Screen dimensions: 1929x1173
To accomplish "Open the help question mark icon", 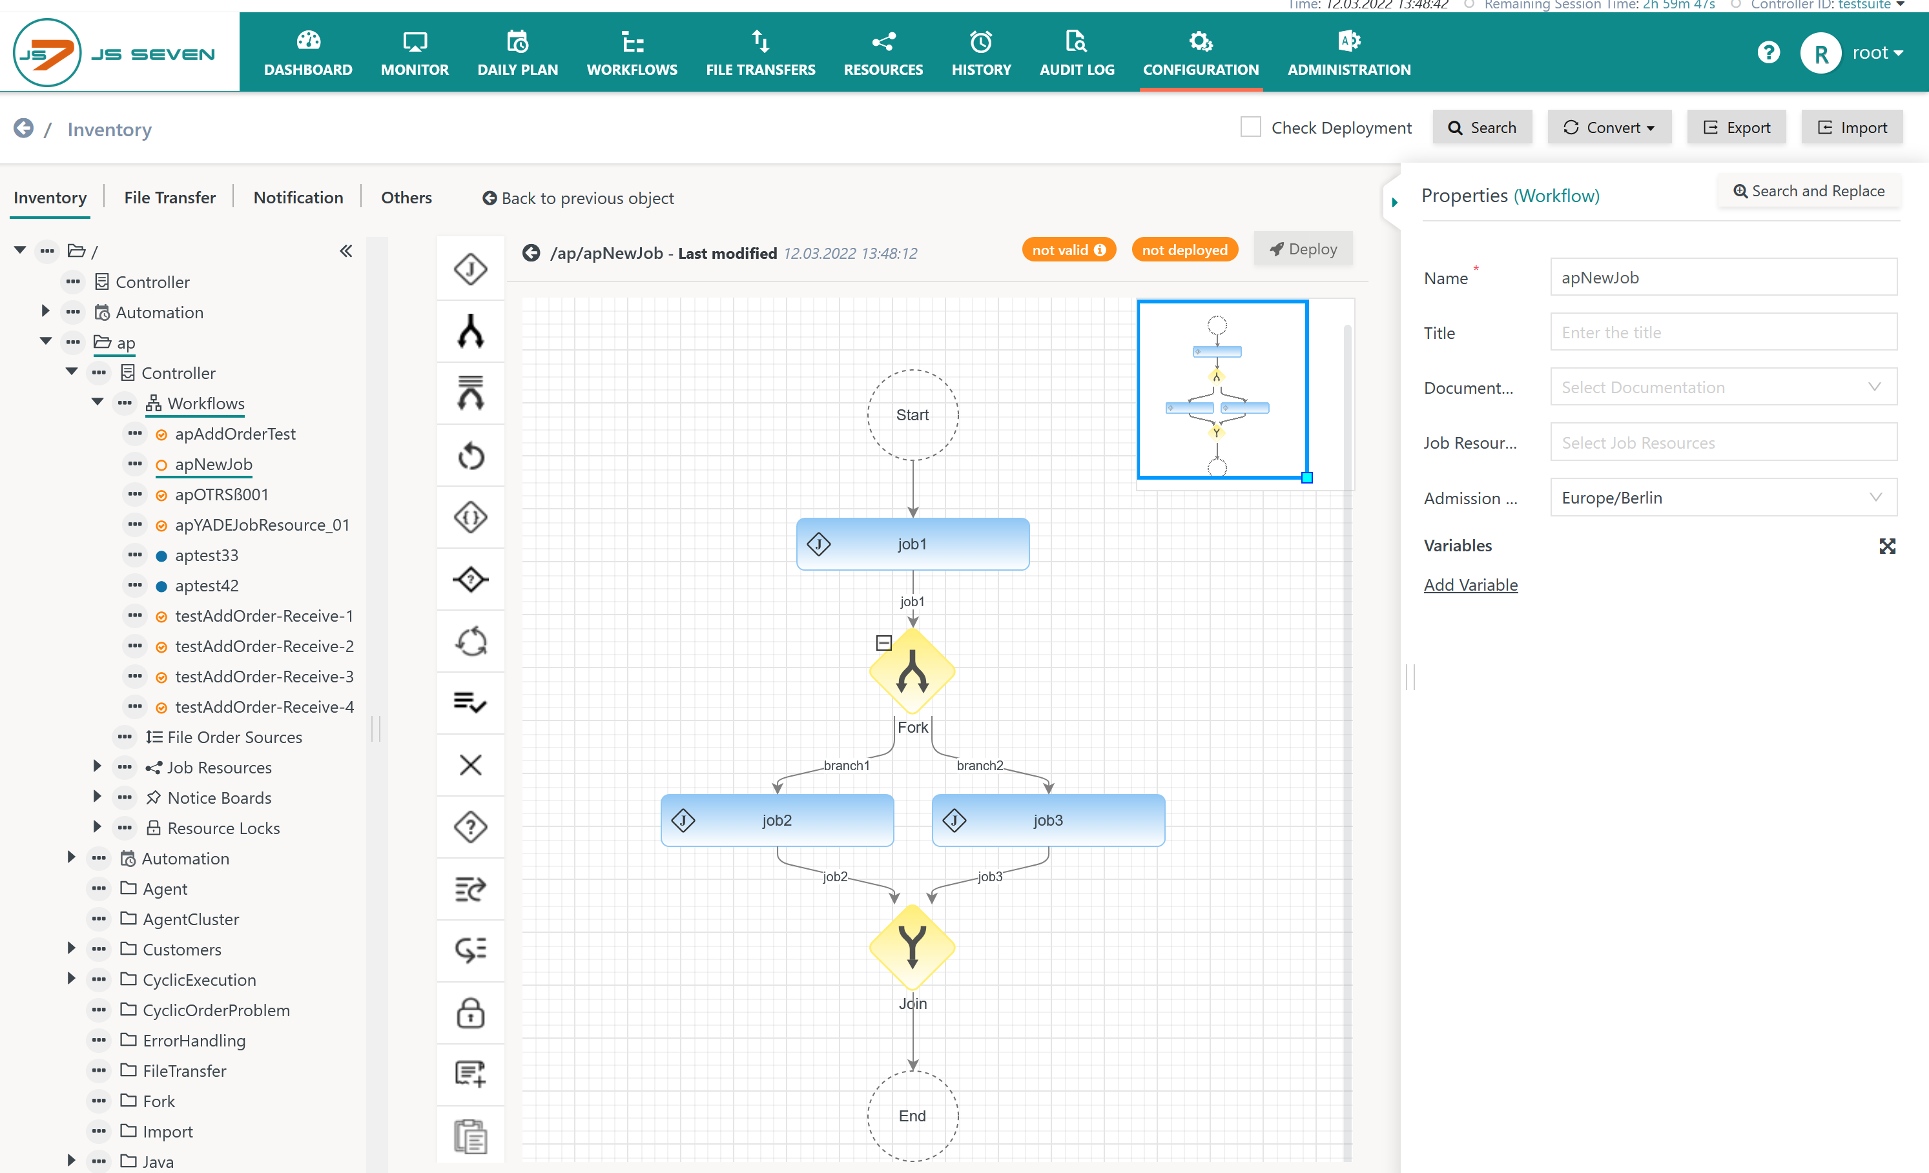I will pyautogui.click(x=1768, y=52).
